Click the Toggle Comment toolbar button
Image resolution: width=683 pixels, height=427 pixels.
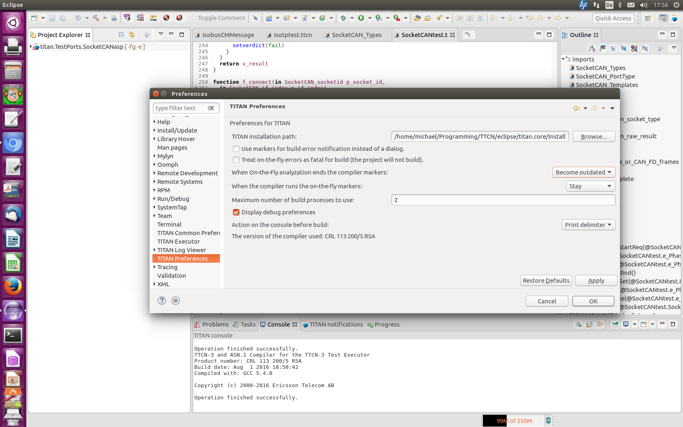pyautogui.click(x=222, y=18)
